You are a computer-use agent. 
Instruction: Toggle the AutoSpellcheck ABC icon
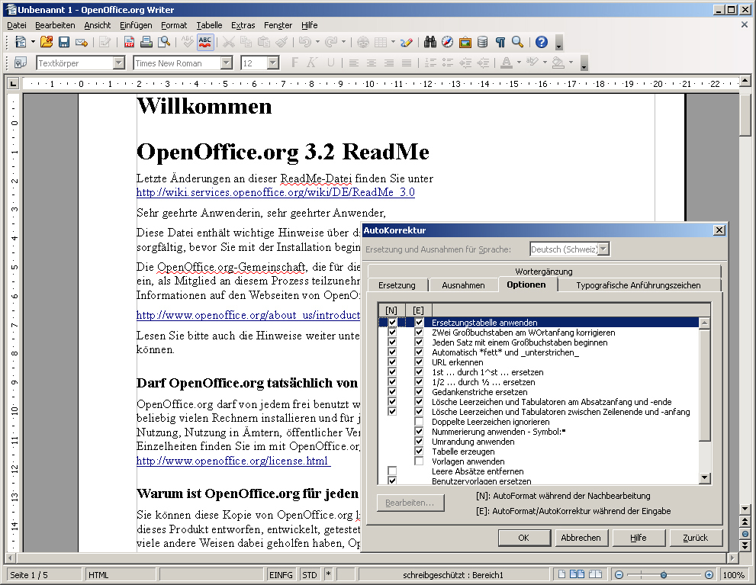(x=205, y=43)
